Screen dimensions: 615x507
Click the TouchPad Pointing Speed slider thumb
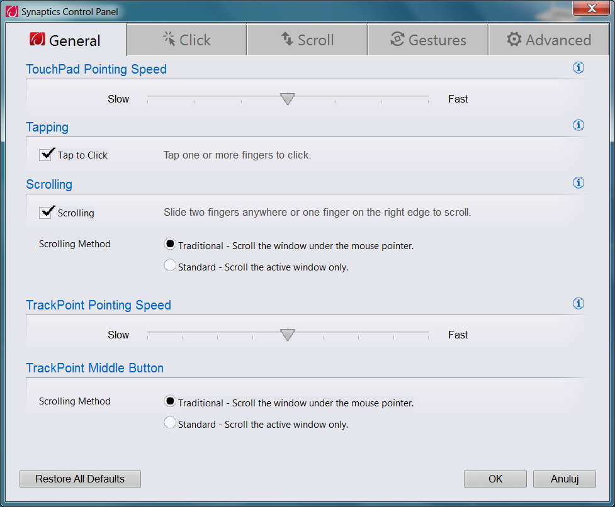point(288,98)
